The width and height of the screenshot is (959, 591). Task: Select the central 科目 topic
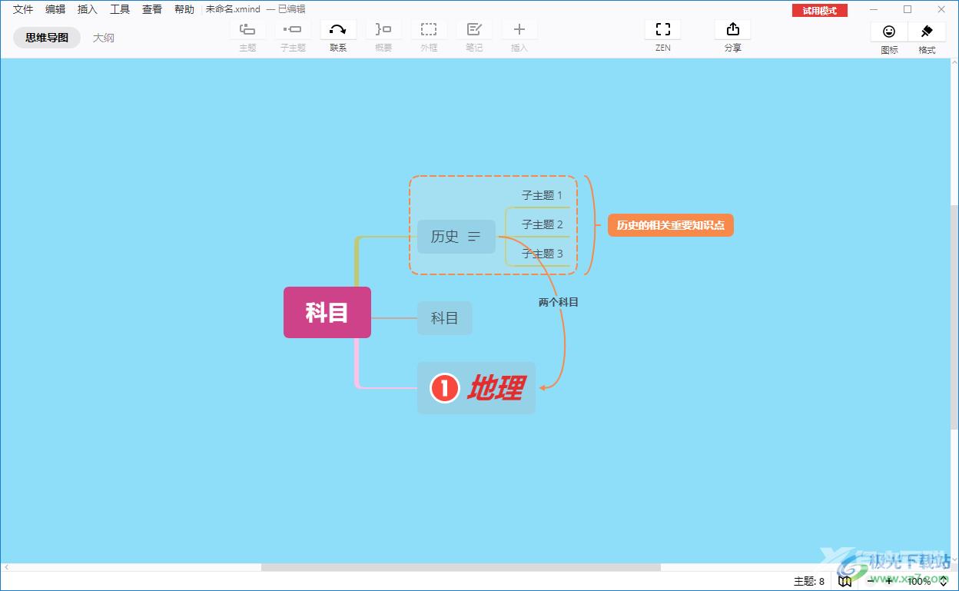click(x=327, y=312)
